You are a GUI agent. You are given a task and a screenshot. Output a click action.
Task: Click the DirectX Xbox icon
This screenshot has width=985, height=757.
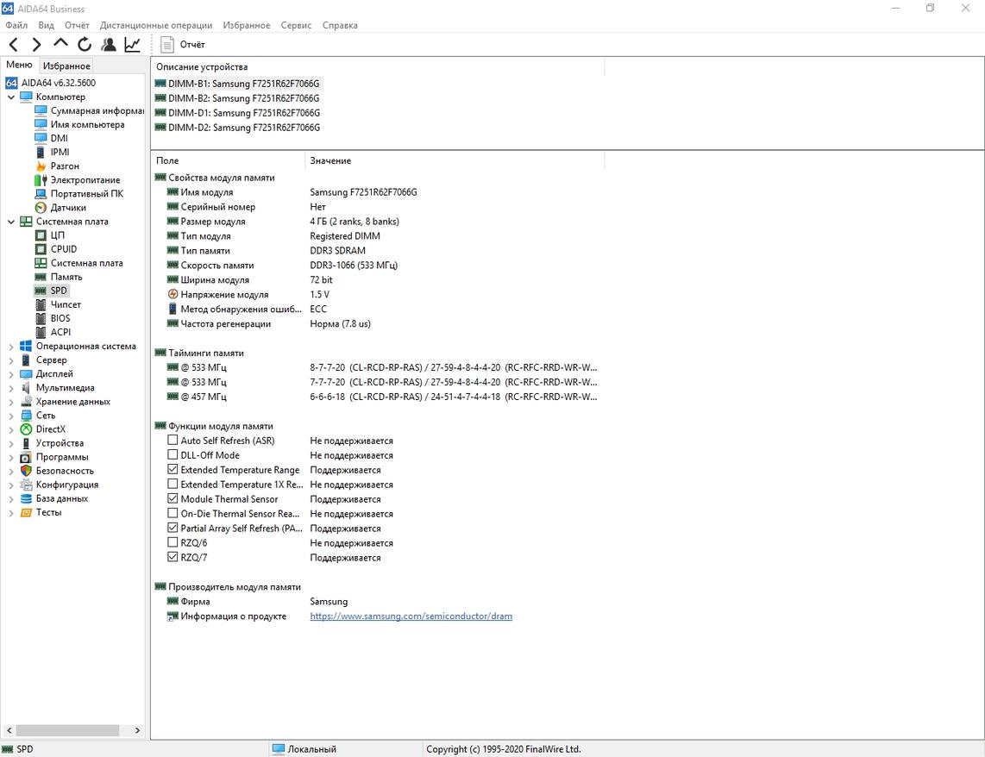click(x=26, y=429)
